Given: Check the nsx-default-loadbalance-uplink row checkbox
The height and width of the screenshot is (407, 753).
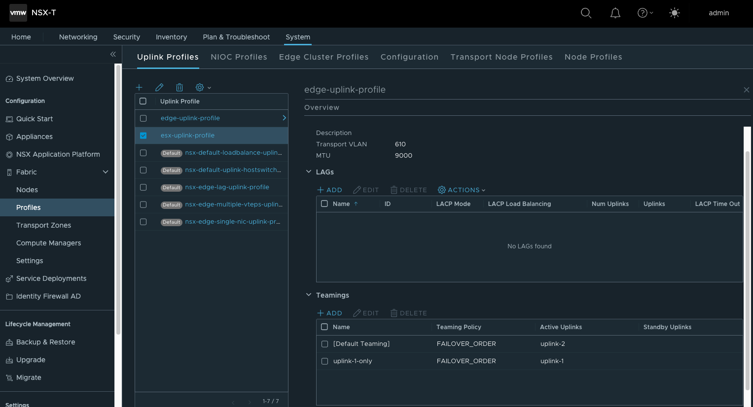Looking at the screenshot, I should tap(143, 153).
